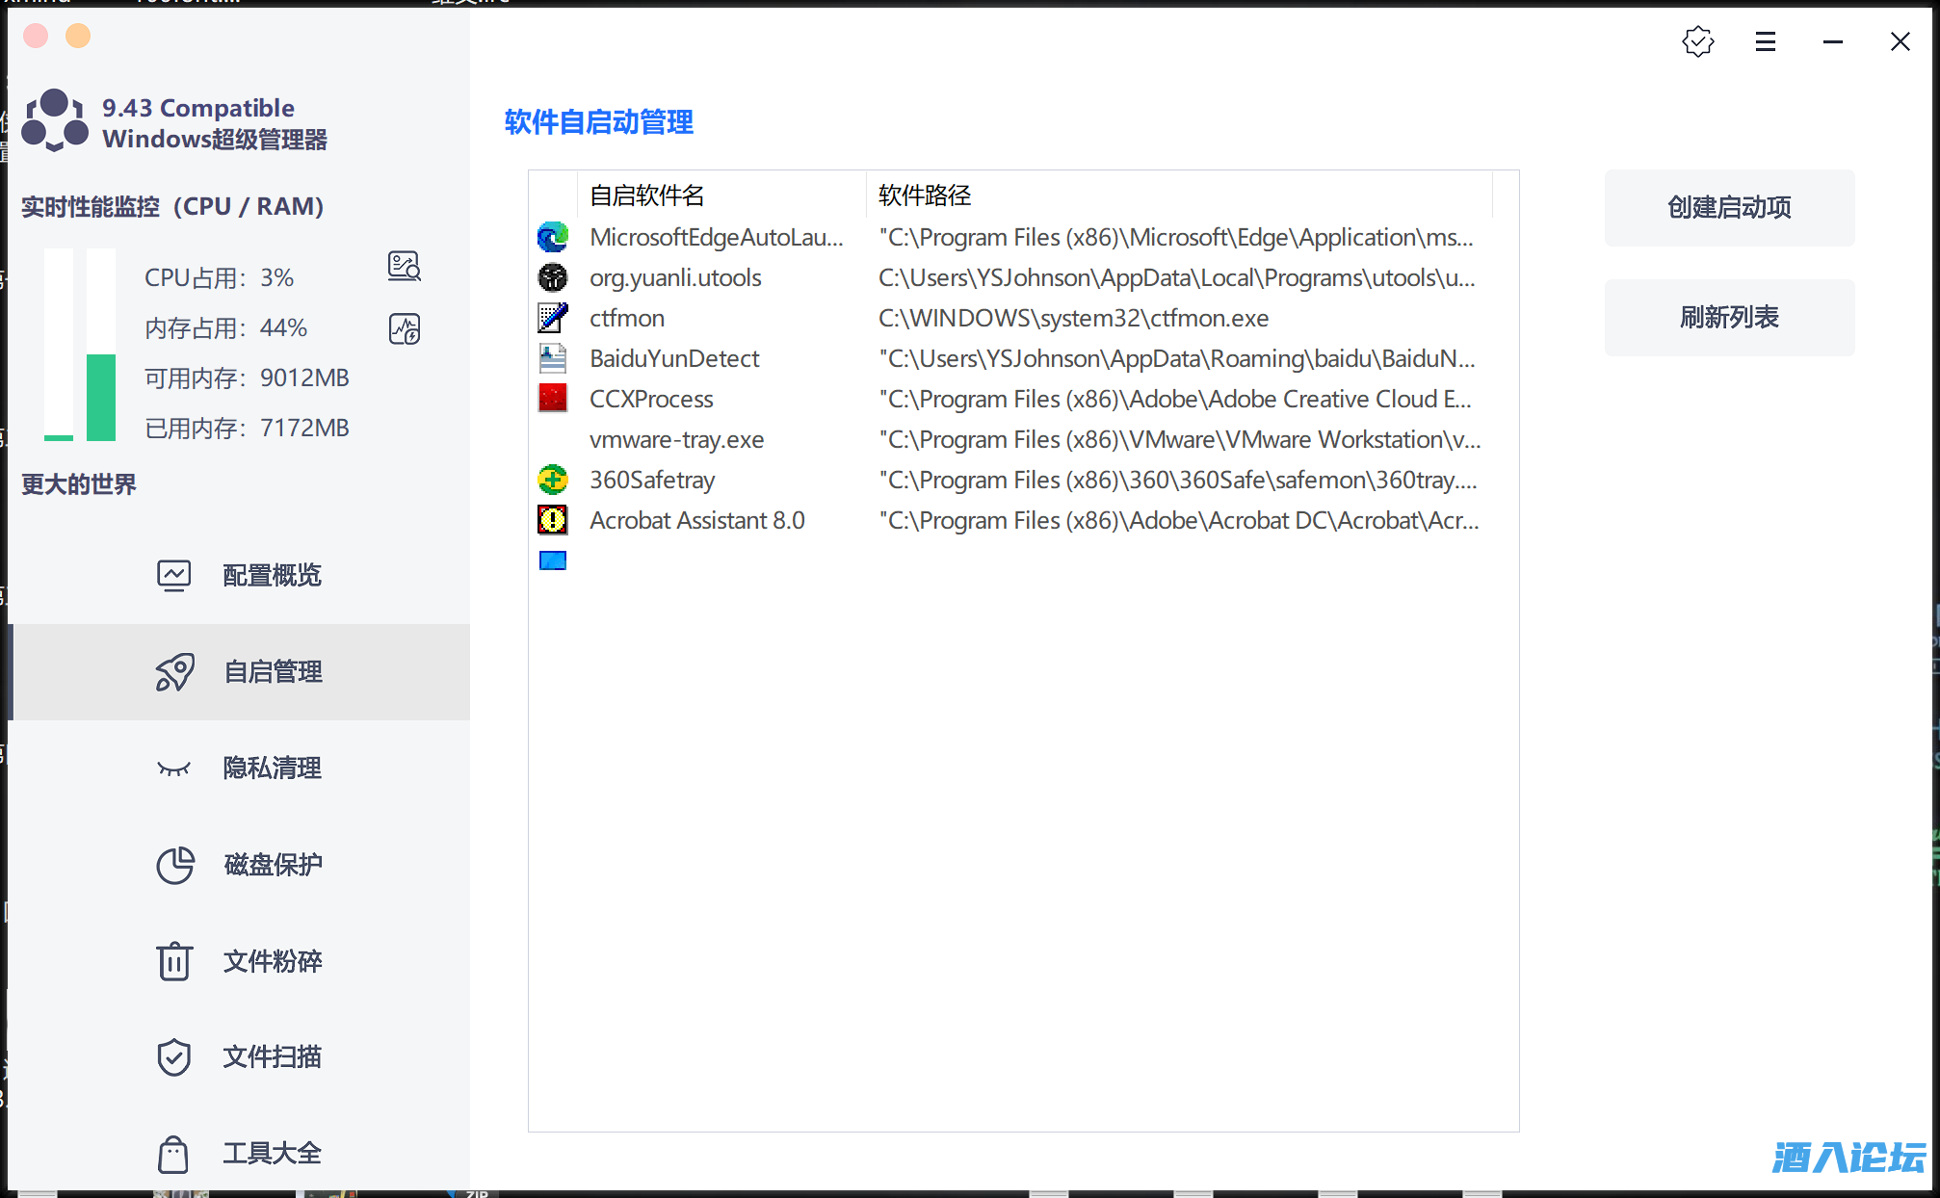Select the MicrosoftEdgeAutoLaunch startup entry
This screenshot has height=1198, width=1940.
(x=716, y=238)
